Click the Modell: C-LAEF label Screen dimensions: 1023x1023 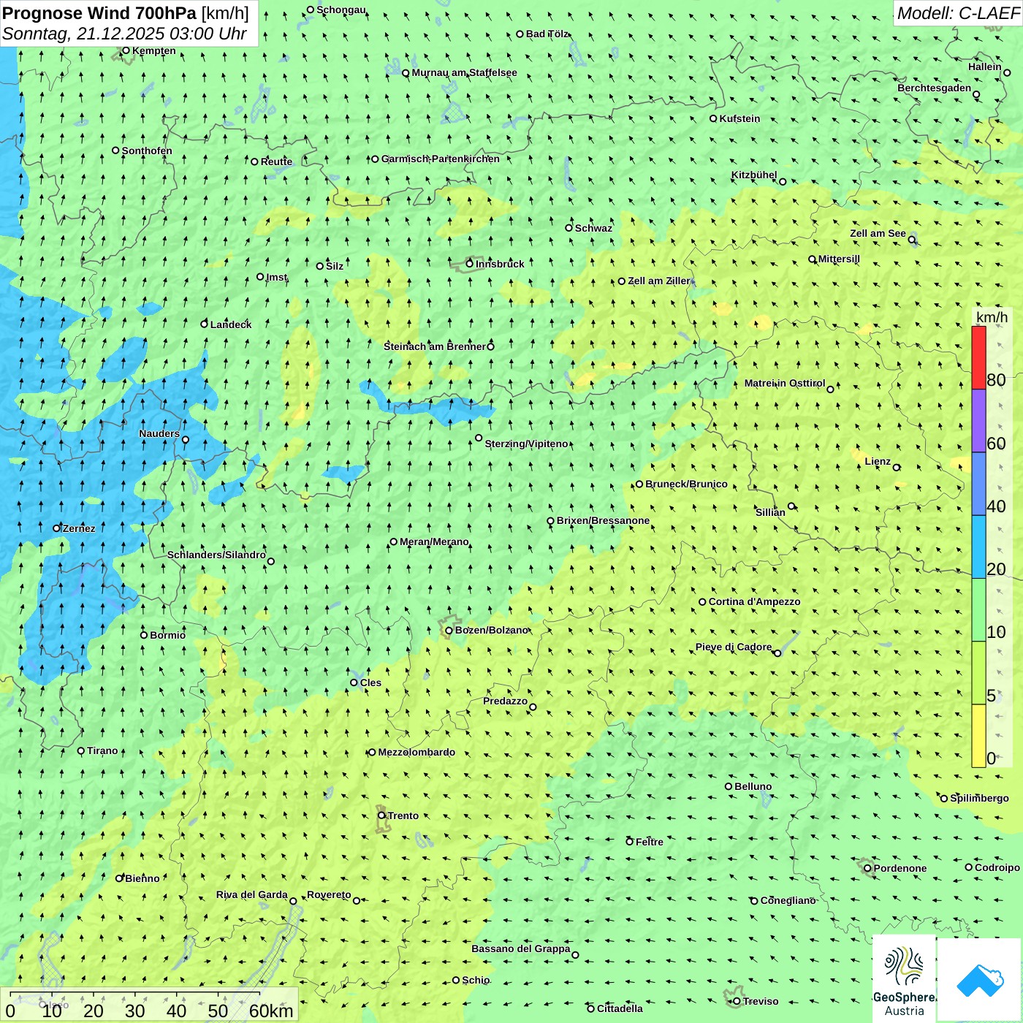[x=958, y=13]
